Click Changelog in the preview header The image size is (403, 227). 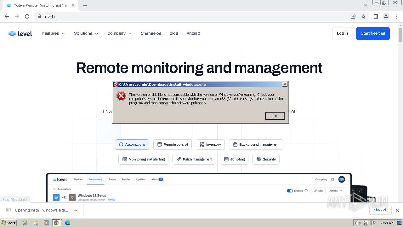click(321, 179)
